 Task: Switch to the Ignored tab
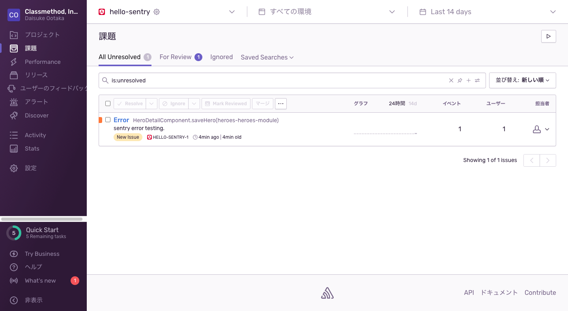[x=221, y=57]
